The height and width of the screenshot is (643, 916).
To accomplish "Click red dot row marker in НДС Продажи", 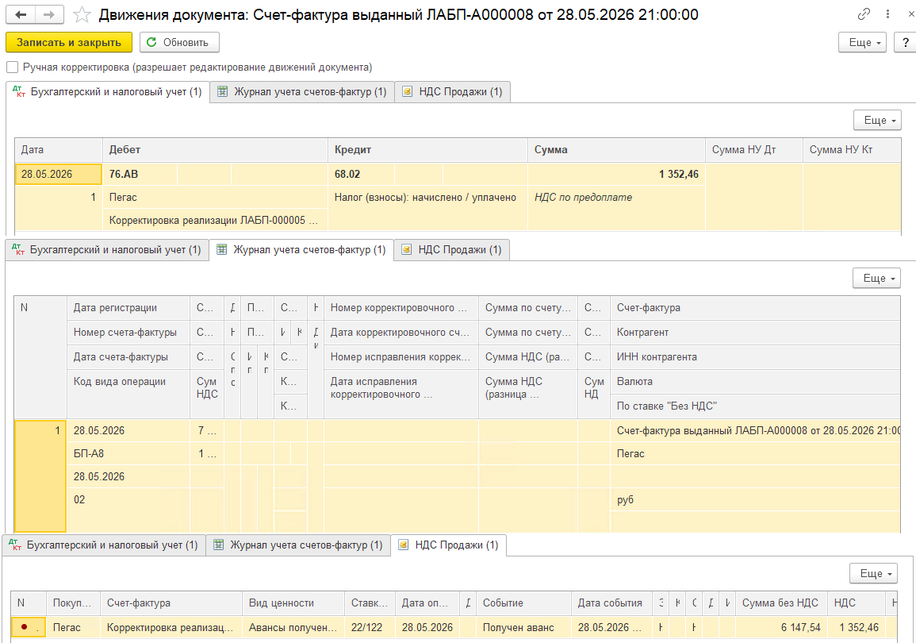I will (x=24, y=626).
